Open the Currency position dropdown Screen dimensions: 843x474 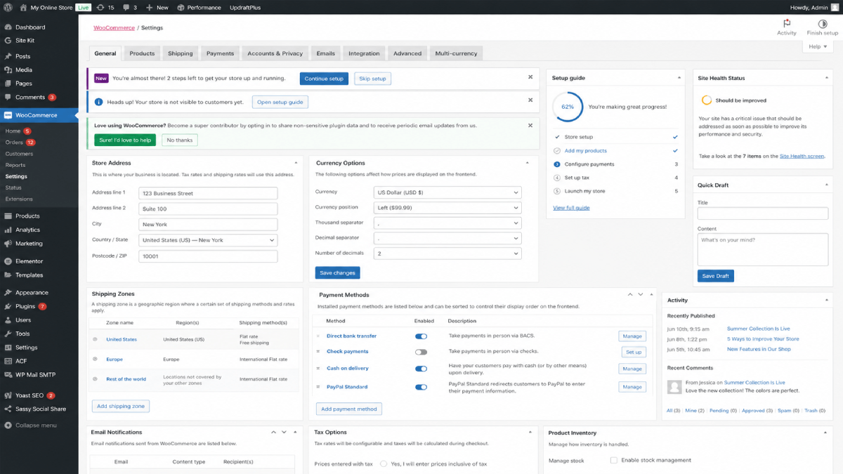click(448, 208)
